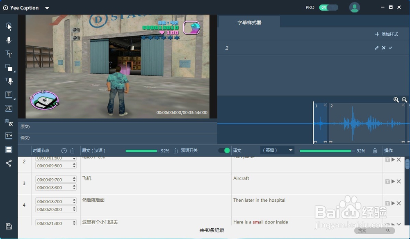Apply style .2 with checkmark icon
This screenshot has height=239, width=410.
[x=391, y=48]
